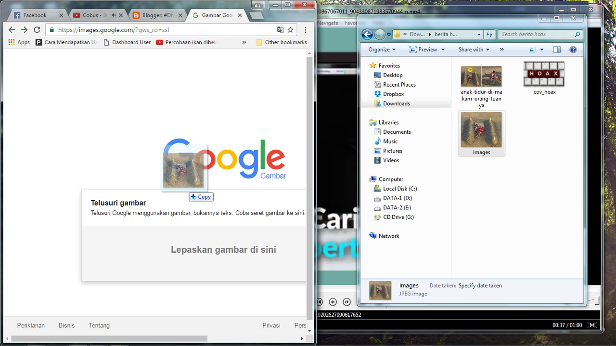Viewport: 616px width, 346px height.
Task: Click Privasi footer link
Action: [x=271, y=325]
